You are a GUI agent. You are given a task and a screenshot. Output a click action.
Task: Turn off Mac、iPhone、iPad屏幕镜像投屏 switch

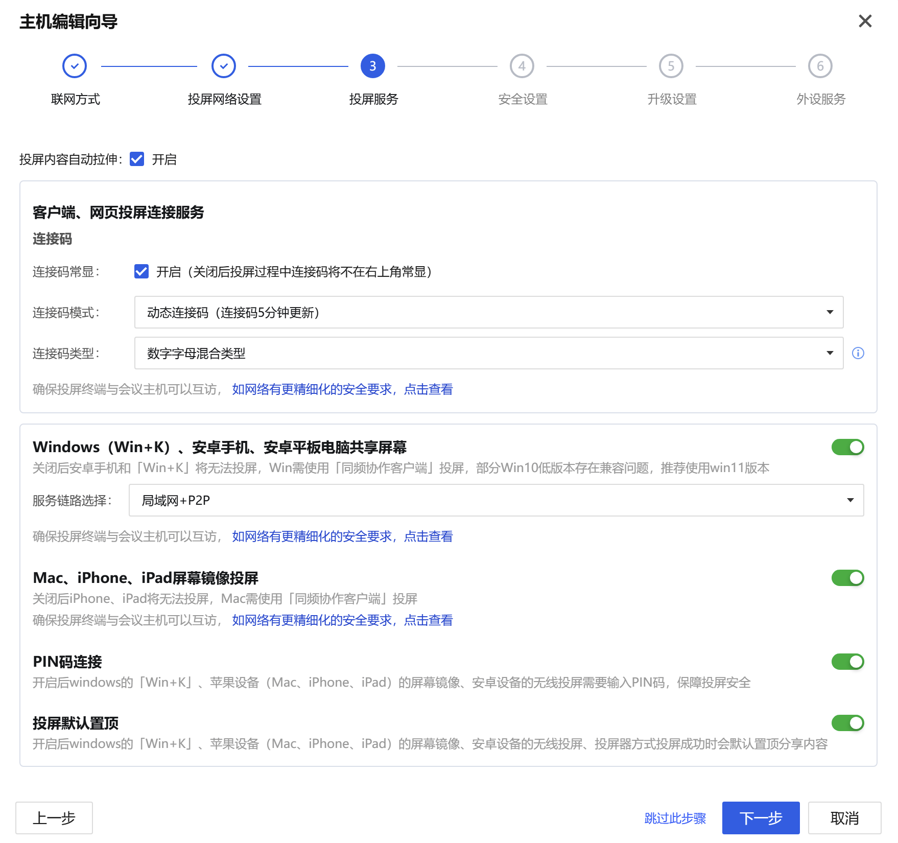[x=847, y=578]
